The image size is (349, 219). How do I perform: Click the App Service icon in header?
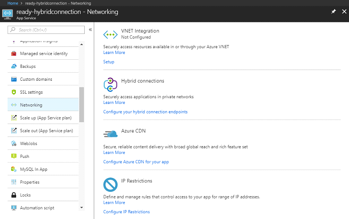click(x=8, y=14)
